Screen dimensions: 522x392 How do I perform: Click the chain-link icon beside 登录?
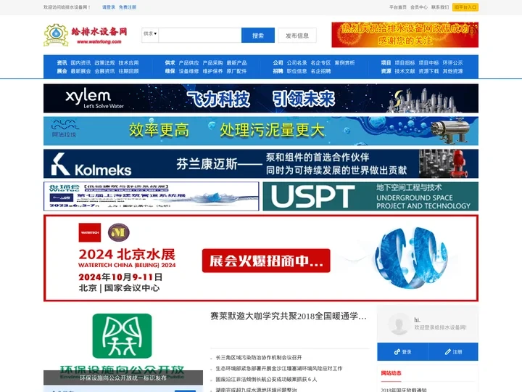[x=397, y=351]
